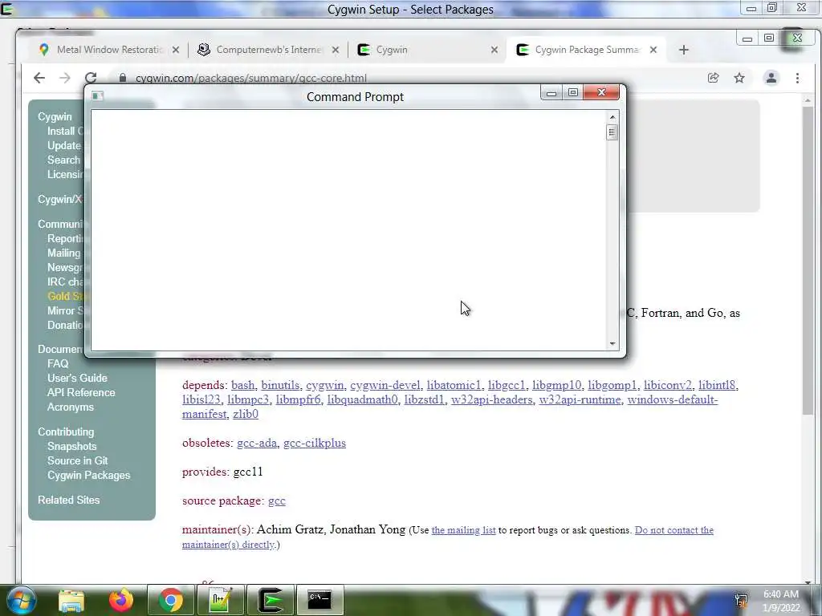The height and width of the screenshot is (616, 822).
Task: Open Related Sites sidebar link
Action: 69,500
